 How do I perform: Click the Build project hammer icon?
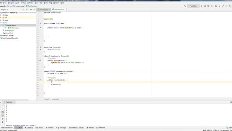[185, 6]
